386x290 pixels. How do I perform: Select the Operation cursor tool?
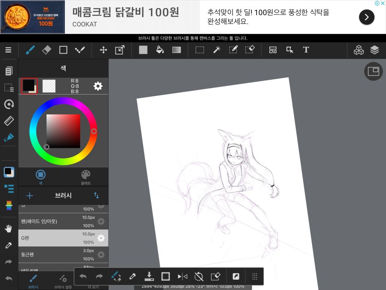(x=290, y=50)
